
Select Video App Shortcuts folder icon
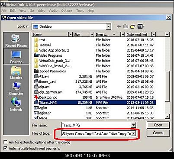pyautogui.click(x=36, y=50)
